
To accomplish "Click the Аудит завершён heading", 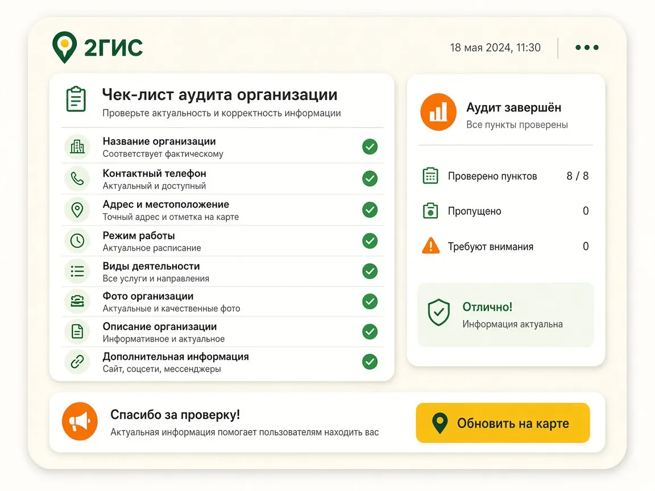I will (x=513, y=107).
